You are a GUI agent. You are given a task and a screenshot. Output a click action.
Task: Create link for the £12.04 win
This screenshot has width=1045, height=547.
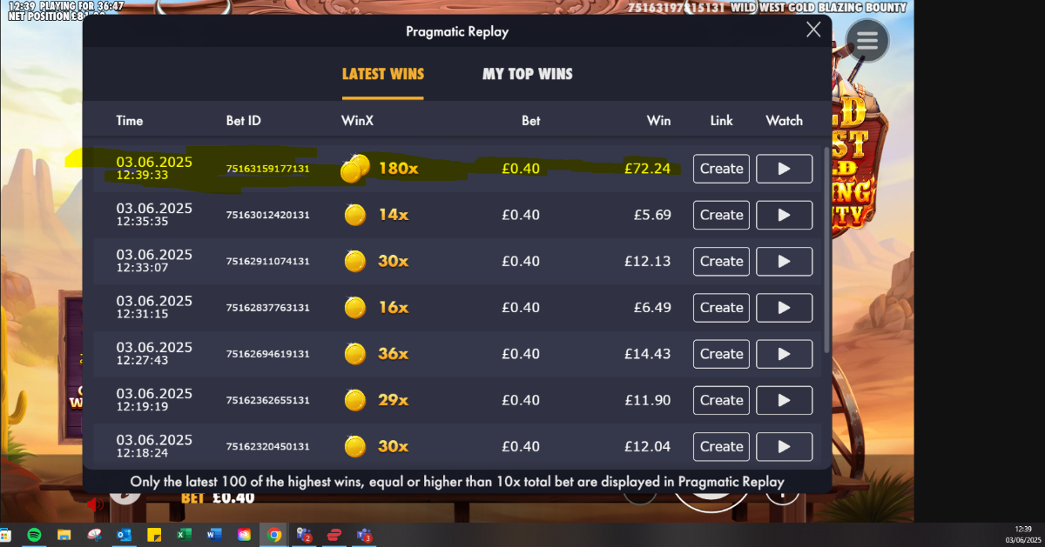[x=721, y=446]
